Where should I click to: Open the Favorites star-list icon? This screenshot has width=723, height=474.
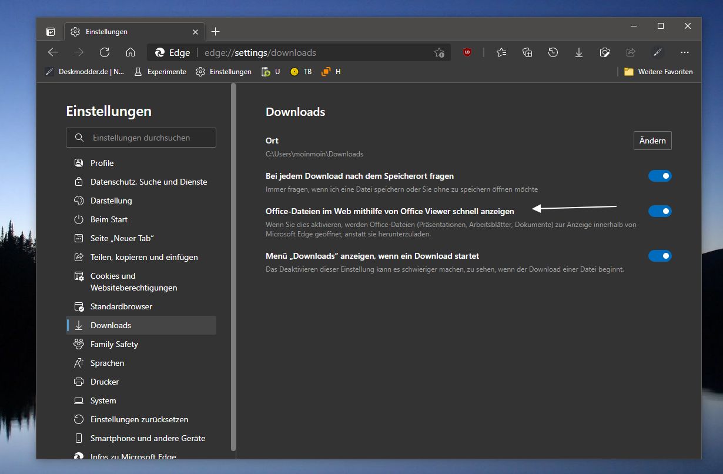click(x=501, y=52)
